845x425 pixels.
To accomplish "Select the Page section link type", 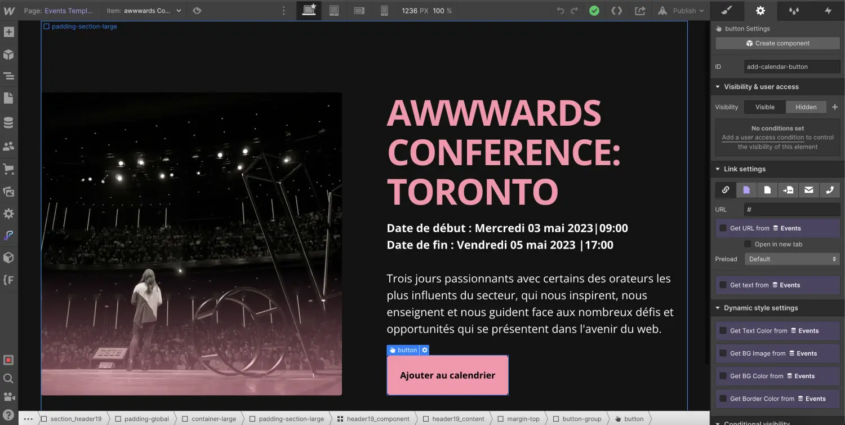I will 788,190.
